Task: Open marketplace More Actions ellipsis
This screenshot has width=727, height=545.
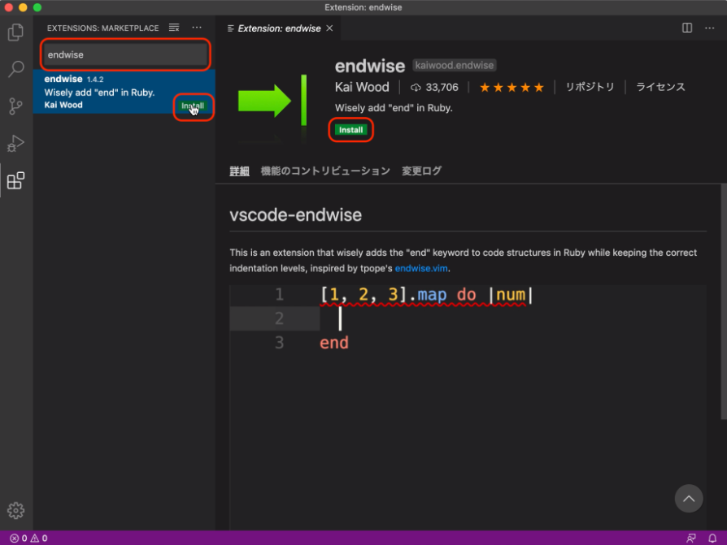Action: [197, 28]
